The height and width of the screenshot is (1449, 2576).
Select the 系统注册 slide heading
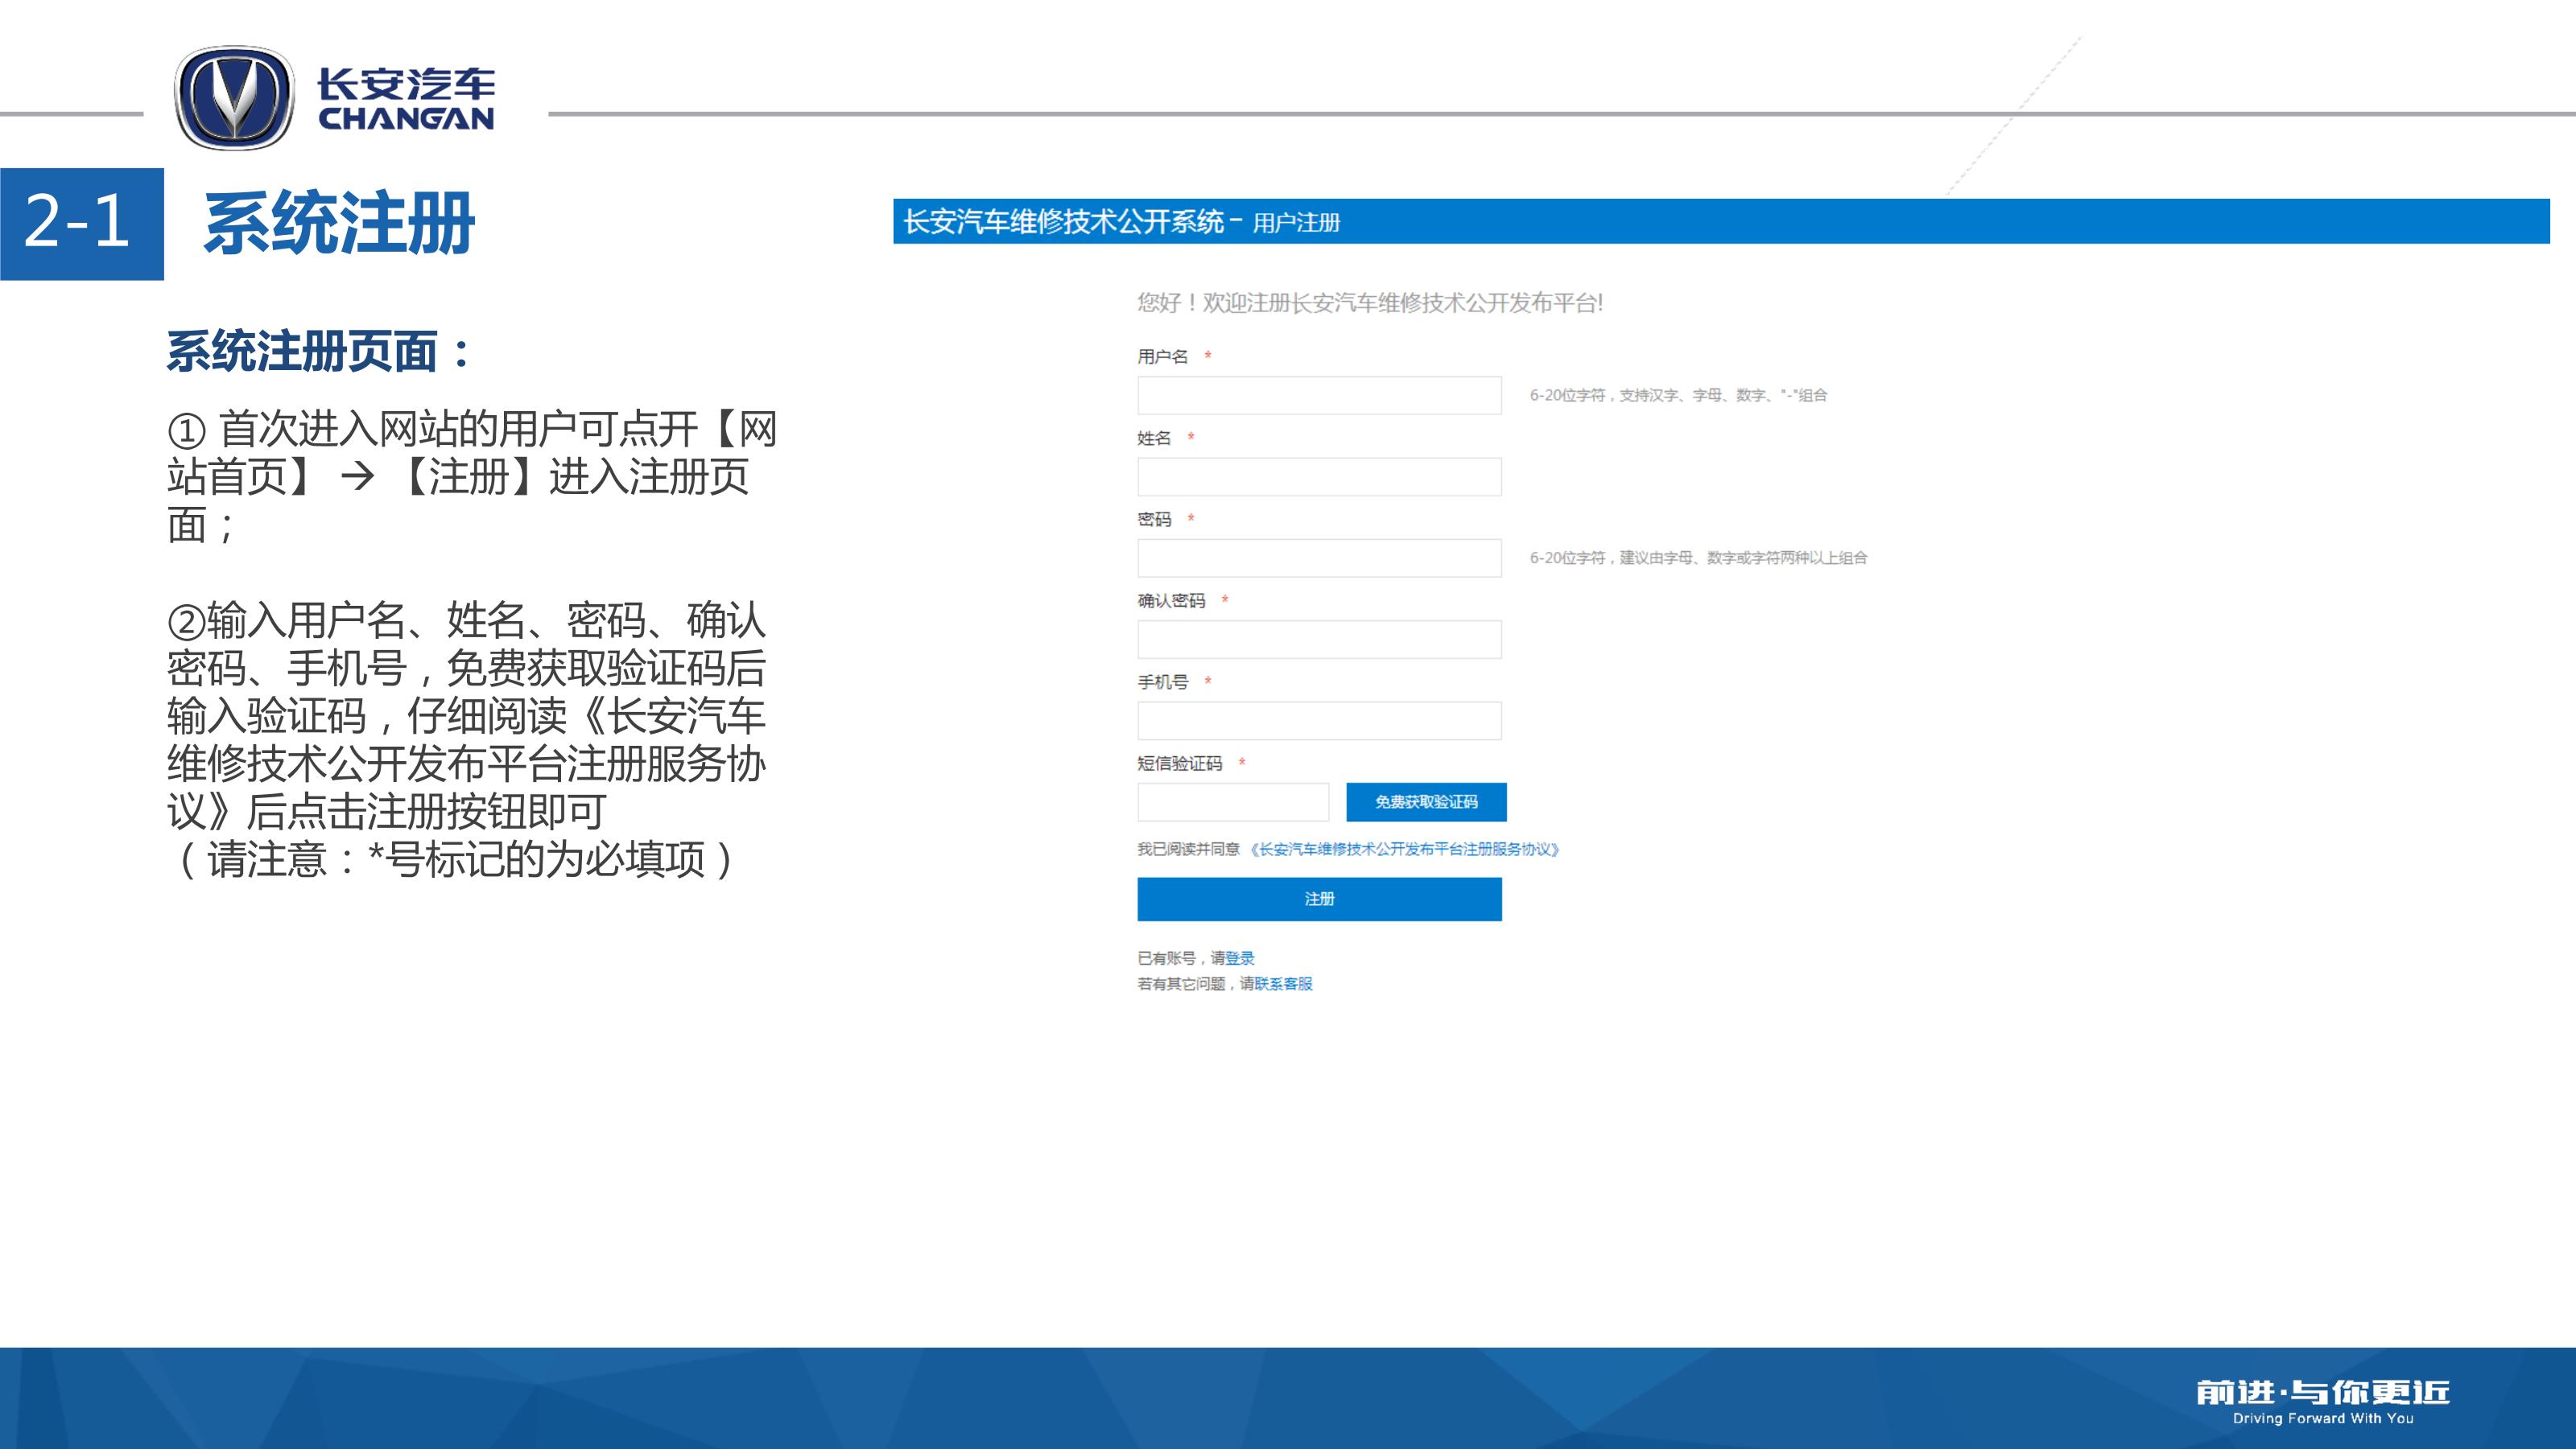[x=339, y=223]
